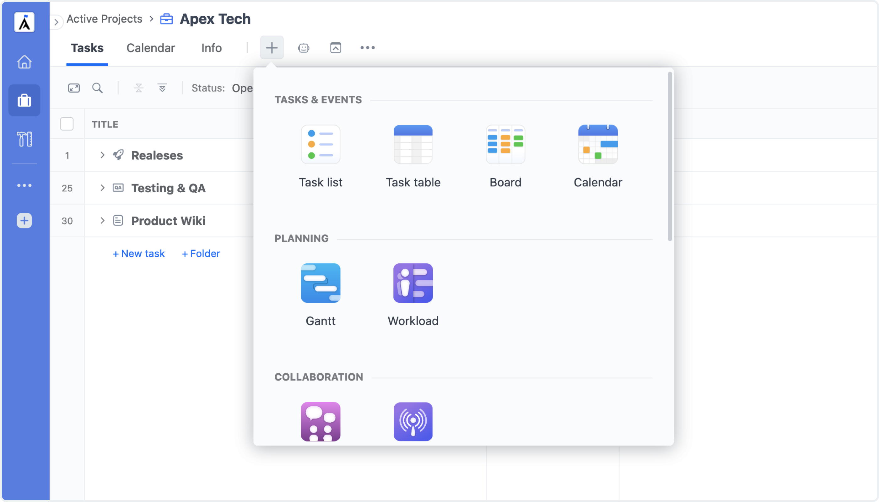Click the COLLABORATION section heading
Image resolution: width=879 pixels, height=502 pixels.
tap(319, 377)
